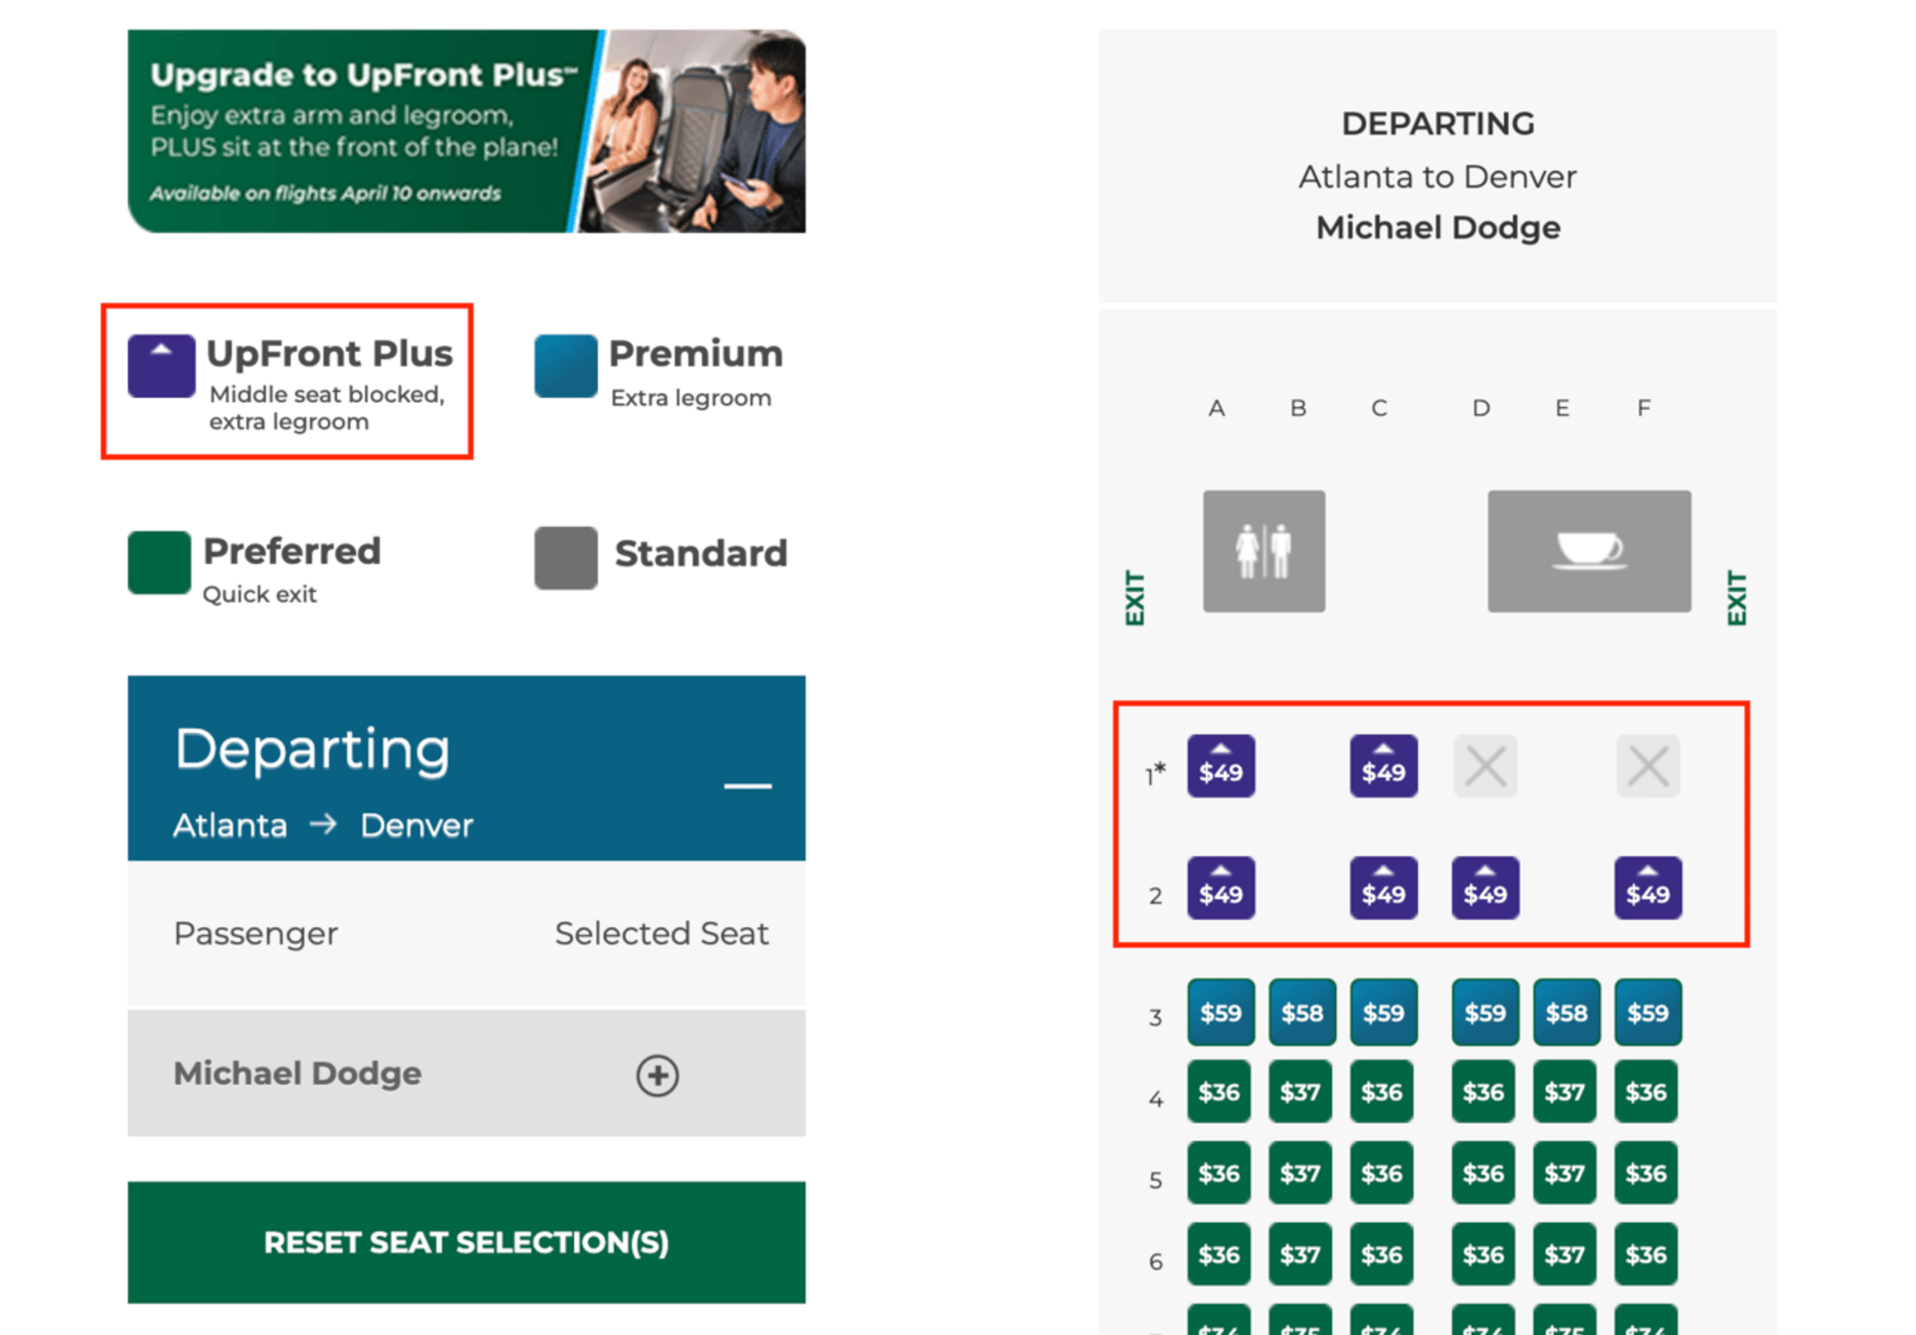Pick Premium seat 3C at $59
The image size is (1916, 1335).
(x=1384, y=1012)
